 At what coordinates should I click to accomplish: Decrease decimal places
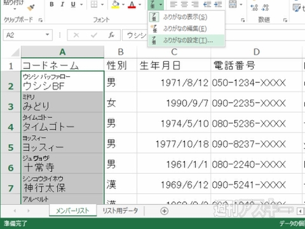pyautogui.click(x=265, y=7)
